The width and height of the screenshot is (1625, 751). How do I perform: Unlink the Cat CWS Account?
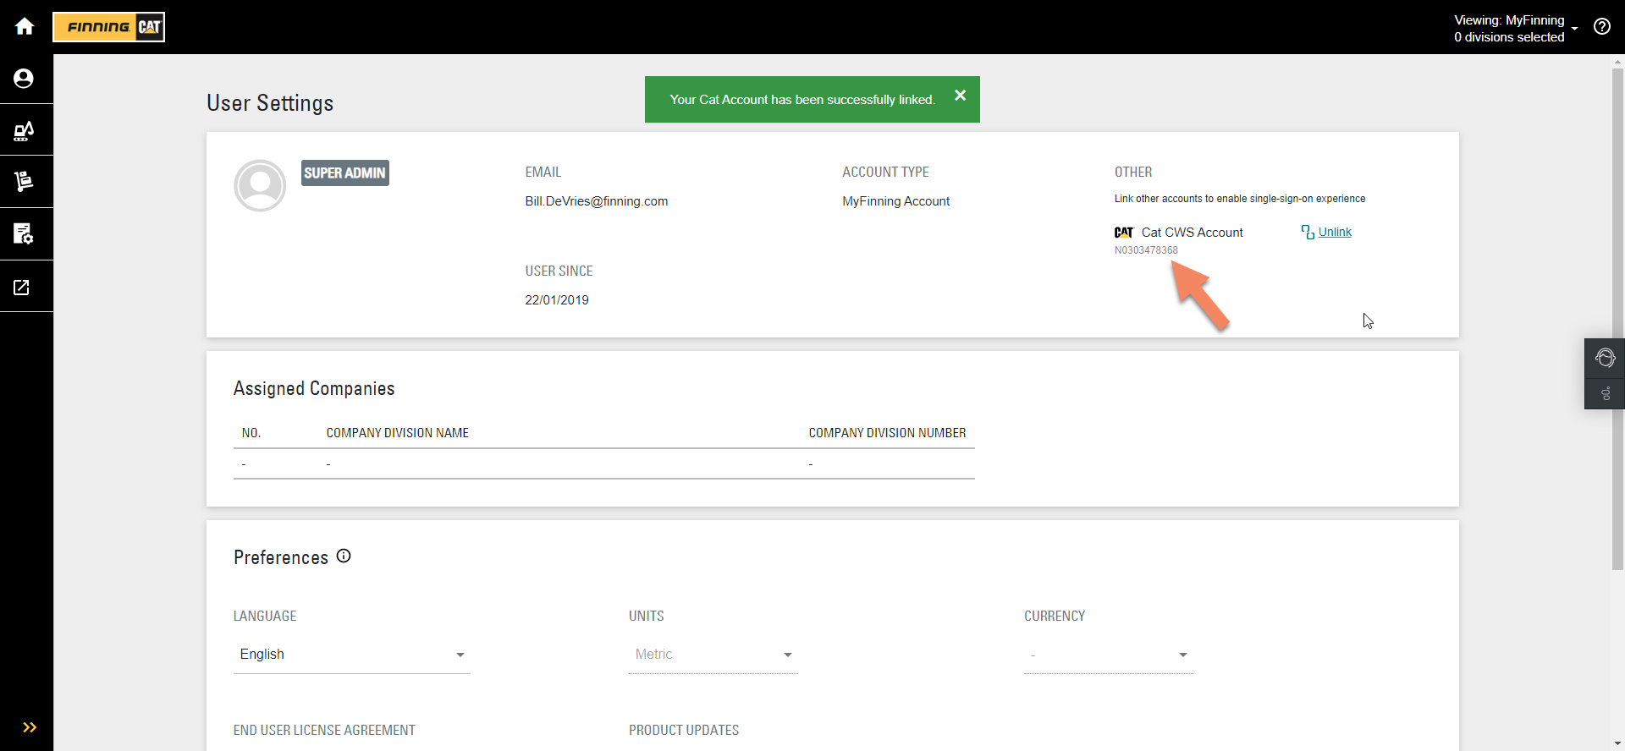[x=1334, y=232]
